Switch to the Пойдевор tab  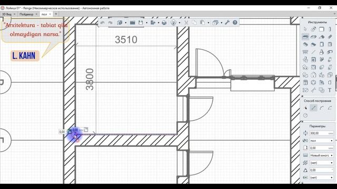tap(26, 14)
